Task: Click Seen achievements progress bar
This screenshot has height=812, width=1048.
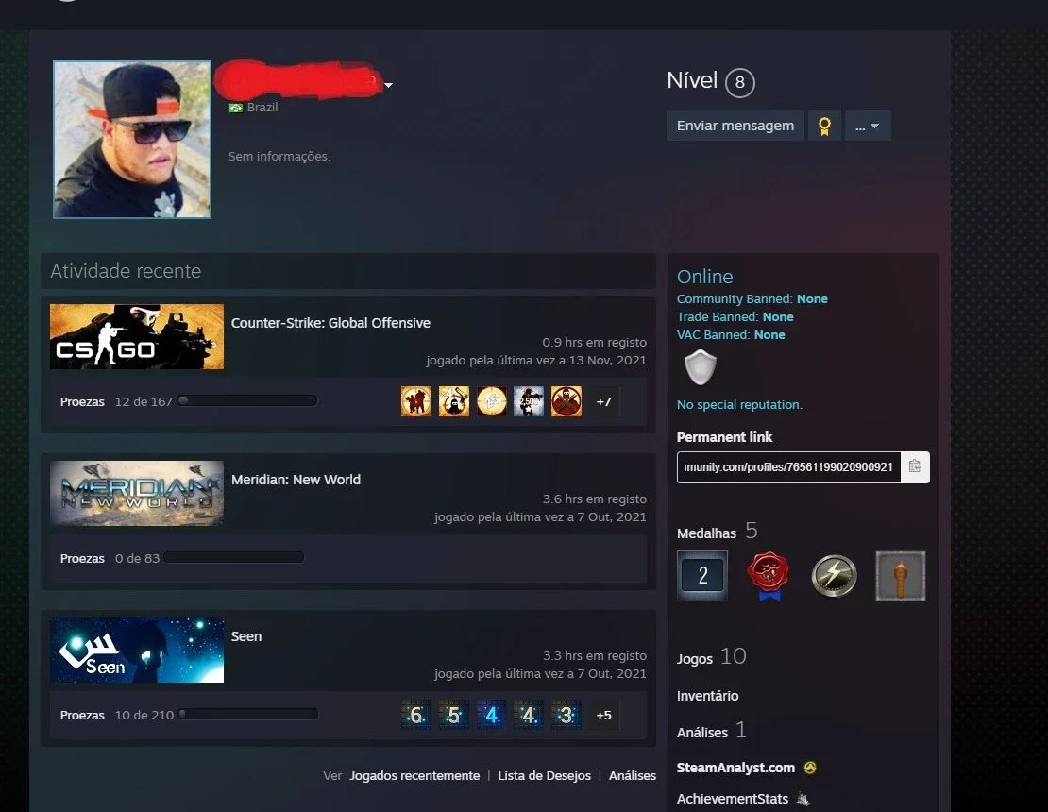Action: [x=248, y=715]
